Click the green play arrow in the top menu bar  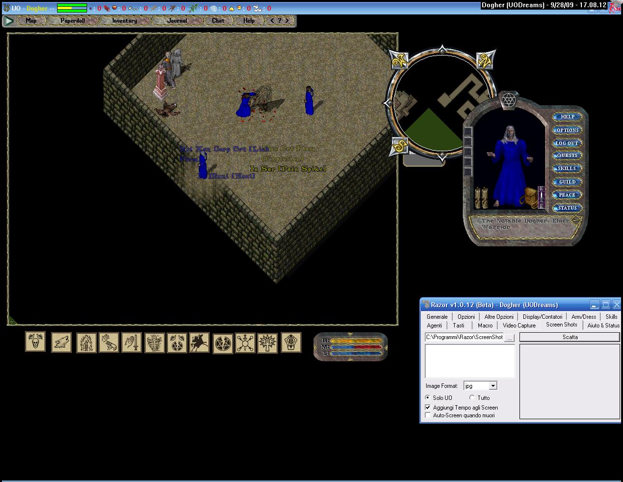pos(9,21)
